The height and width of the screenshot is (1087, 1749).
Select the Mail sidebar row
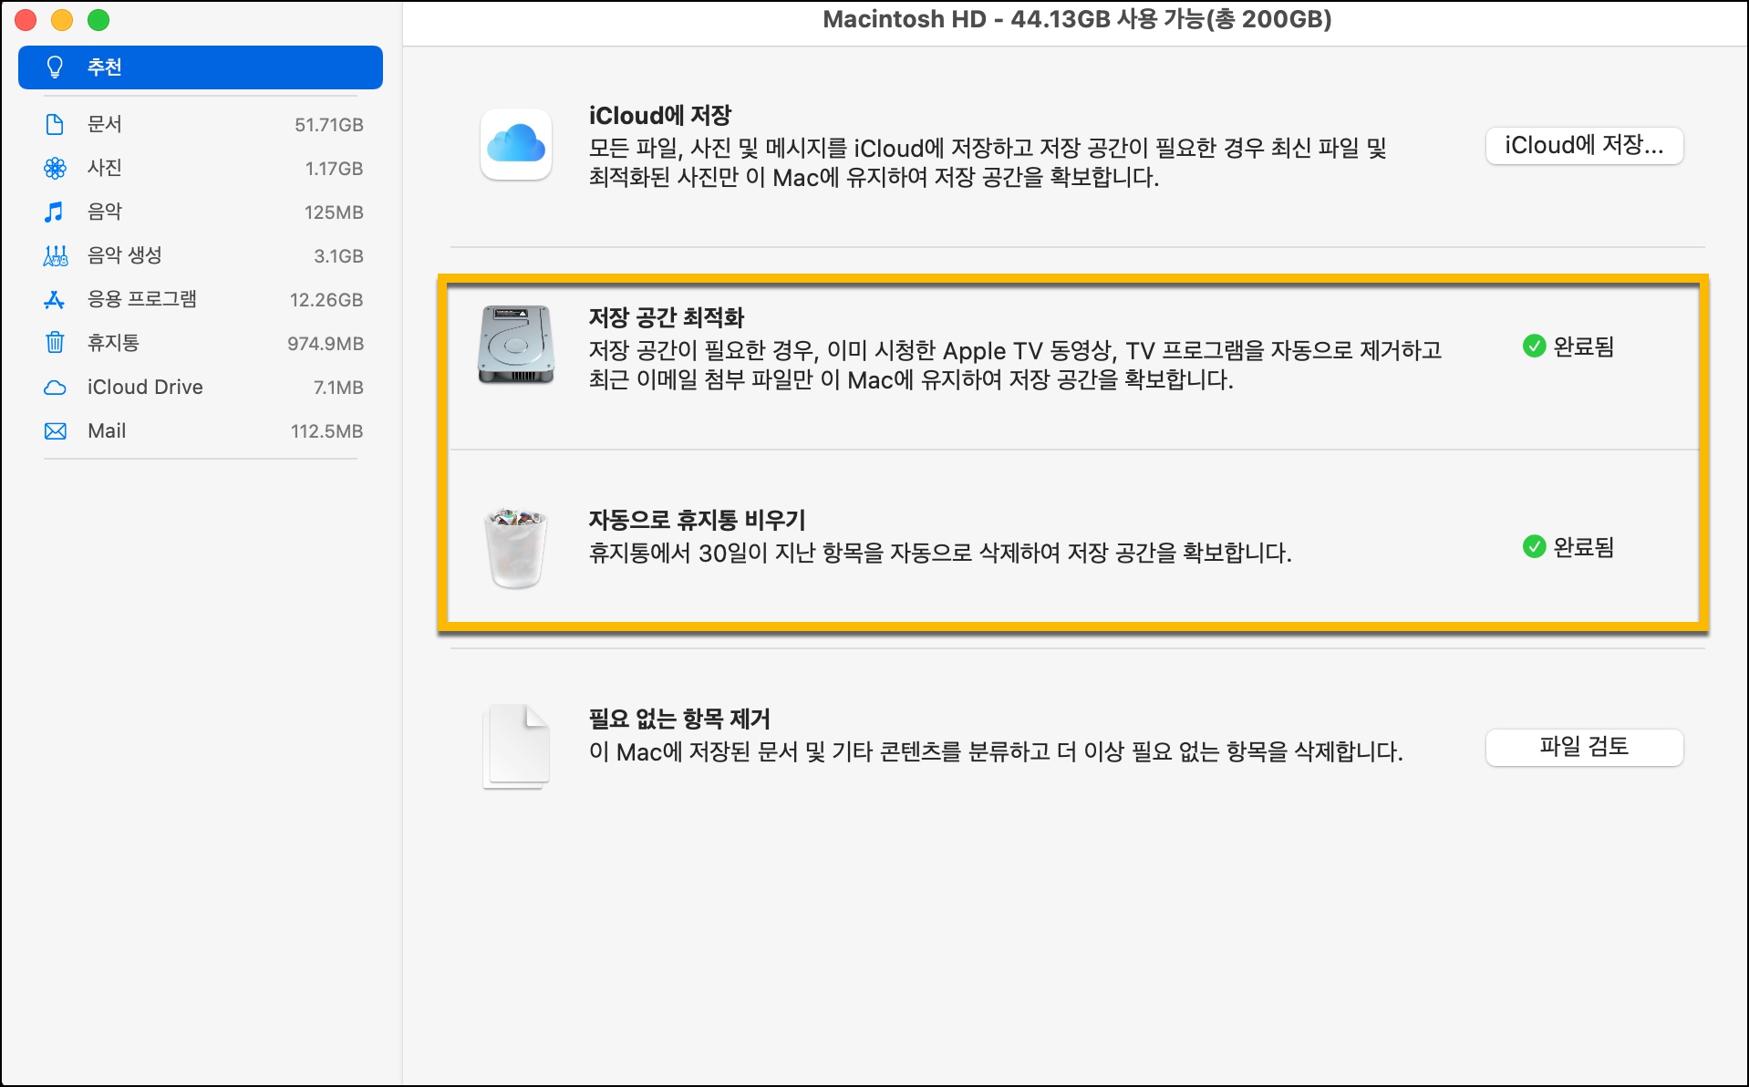coord(201,430)
